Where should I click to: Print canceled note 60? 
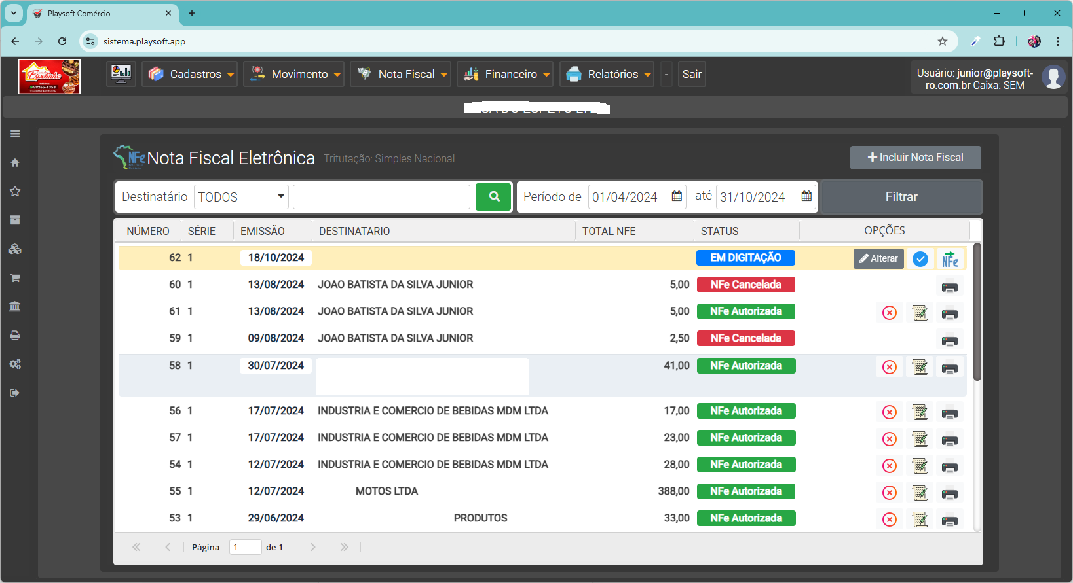(x=950, y=287)
